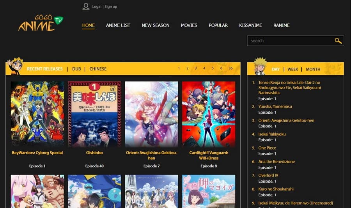Select the Movies navigation item

click(189, 25)
